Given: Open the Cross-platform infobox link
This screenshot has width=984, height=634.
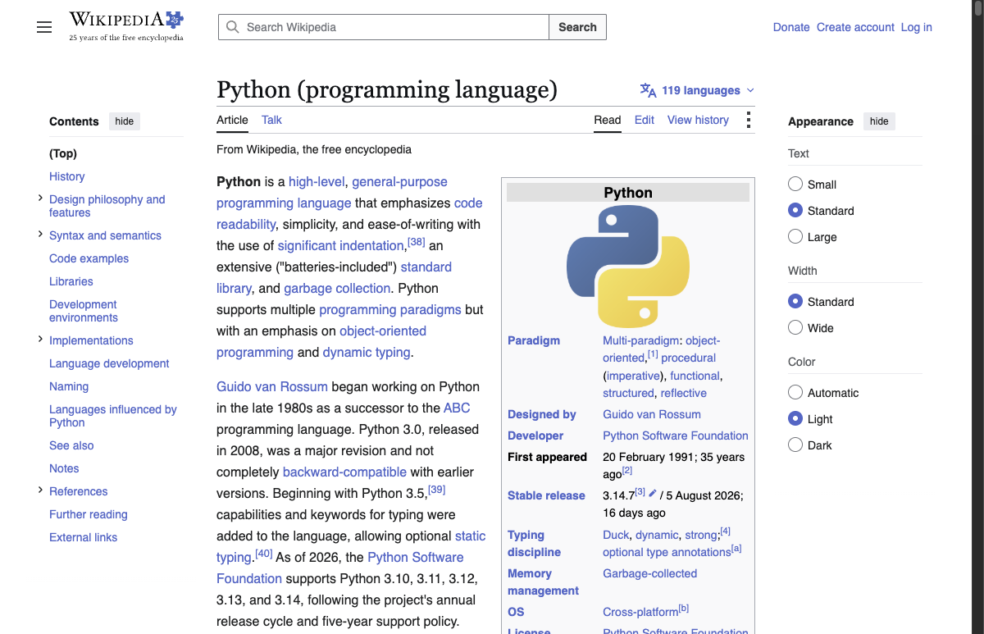Looking at the screenshot, I should [x=640, y=612].
